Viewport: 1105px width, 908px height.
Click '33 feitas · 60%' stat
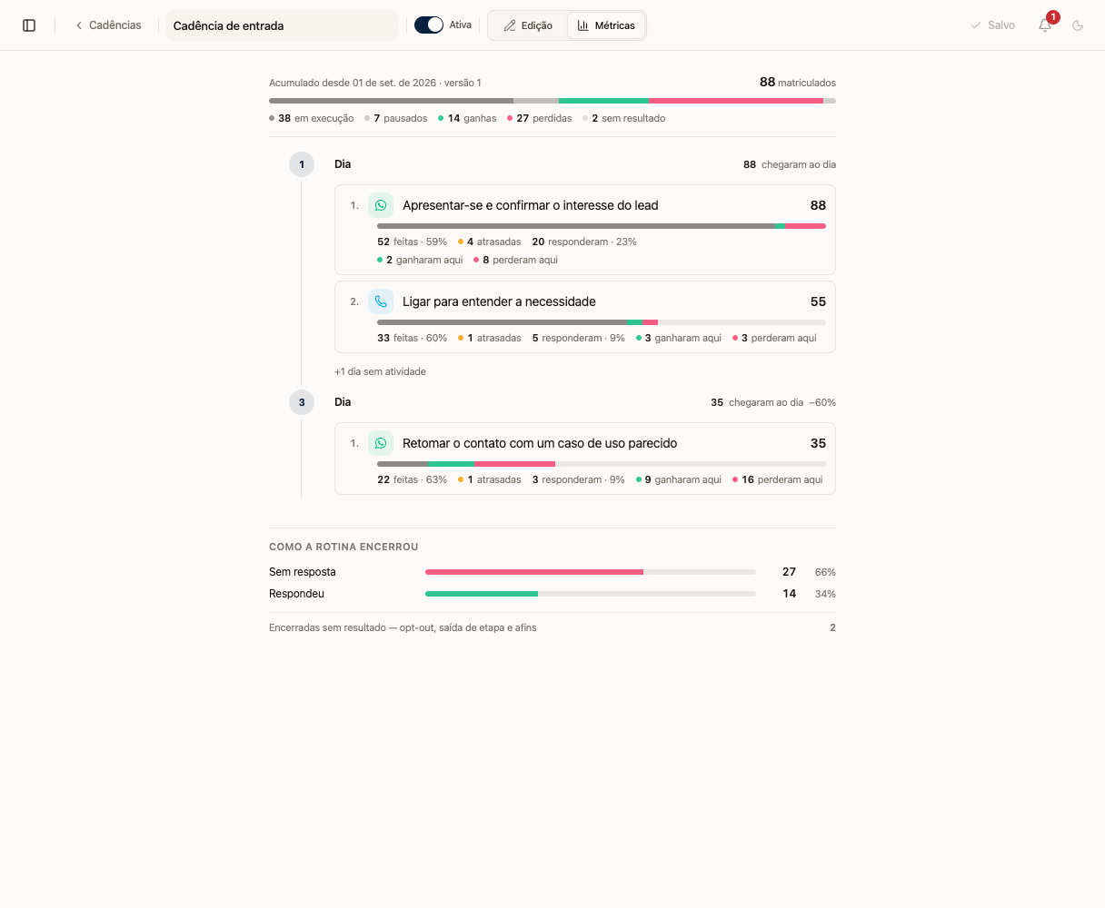pos(413,338)
